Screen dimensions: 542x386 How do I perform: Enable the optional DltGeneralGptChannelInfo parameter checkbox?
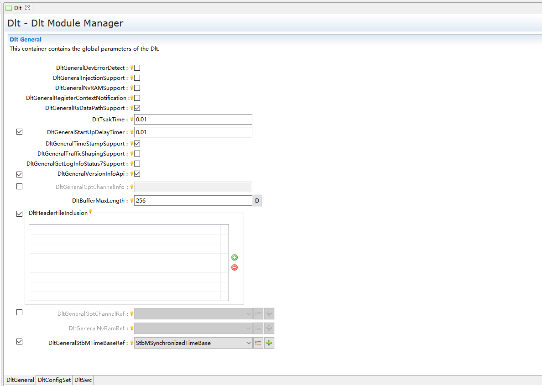[19, 186]
